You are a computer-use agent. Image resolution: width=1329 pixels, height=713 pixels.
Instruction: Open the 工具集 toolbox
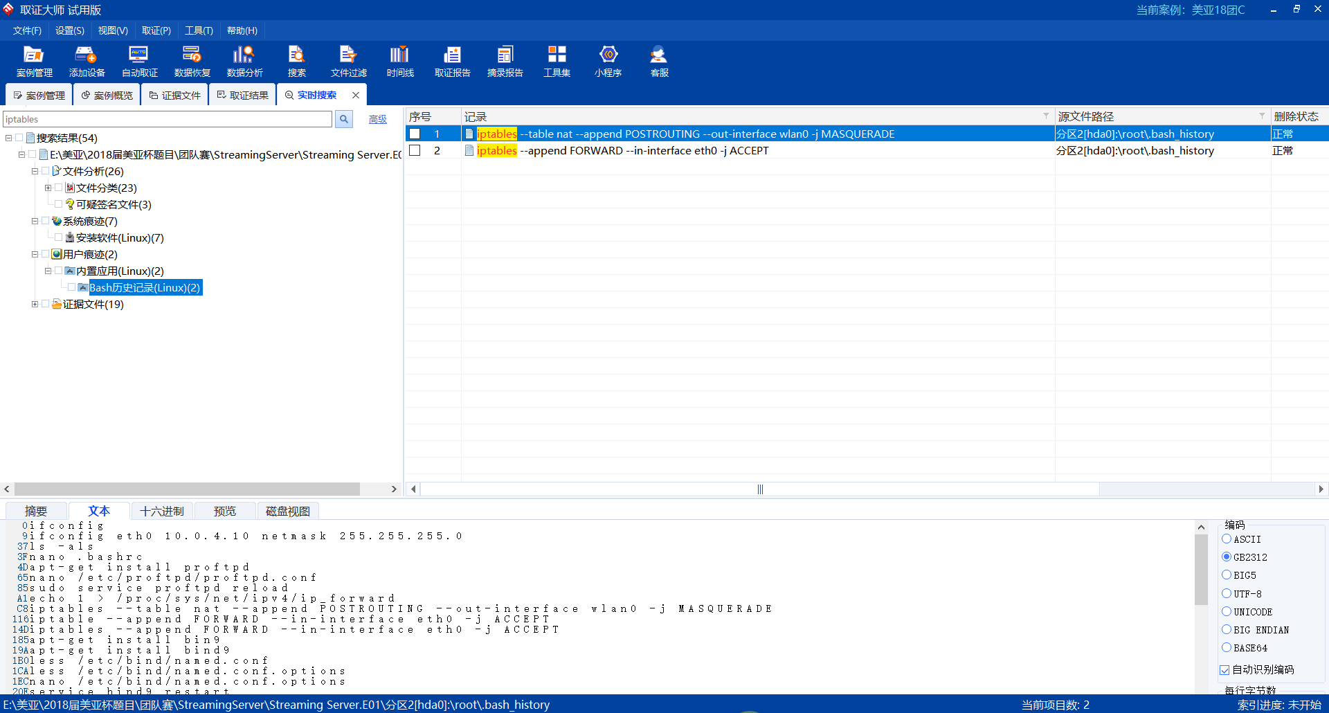pyautogui.click(x=557, y=61)
